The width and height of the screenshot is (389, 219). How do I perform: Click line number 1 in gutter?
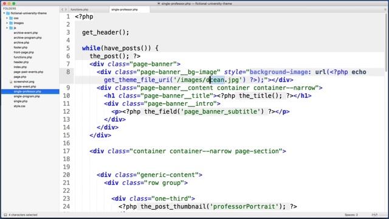68,16
